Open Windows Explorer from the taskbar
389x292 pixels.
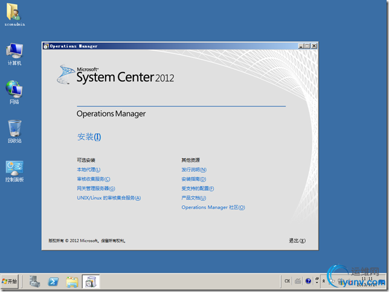[x=72, y=282]
